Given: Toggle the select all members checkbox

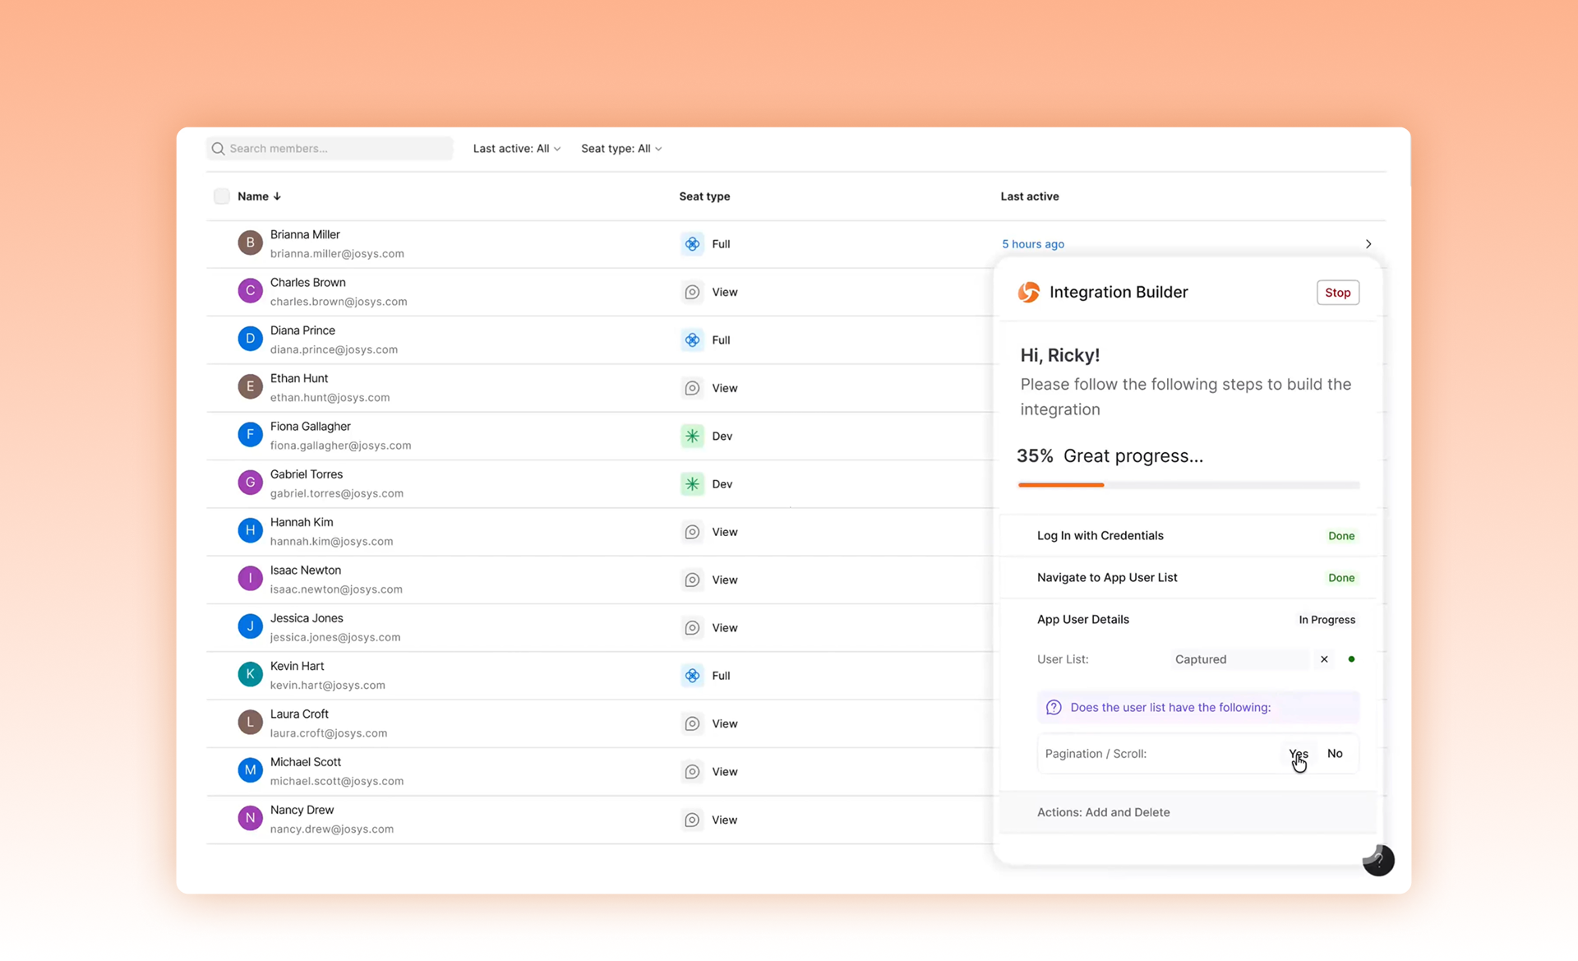Looking at the screenshot, I should 221,196.
